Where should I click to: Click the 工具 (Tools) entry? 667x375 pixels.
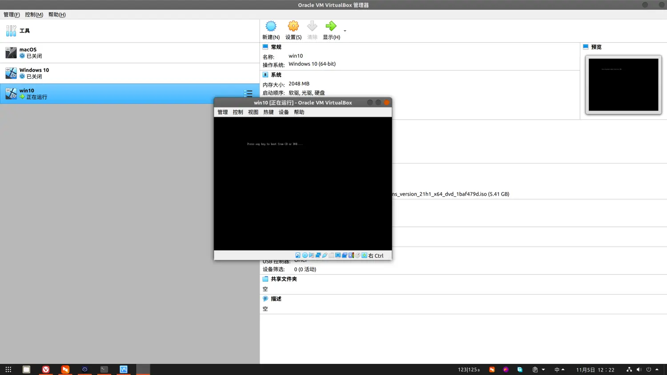pyautogui.click(x=24, y=31)
